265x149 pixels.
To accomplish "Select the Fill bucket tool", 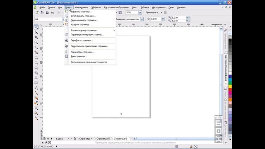I will tap(36, 113).
